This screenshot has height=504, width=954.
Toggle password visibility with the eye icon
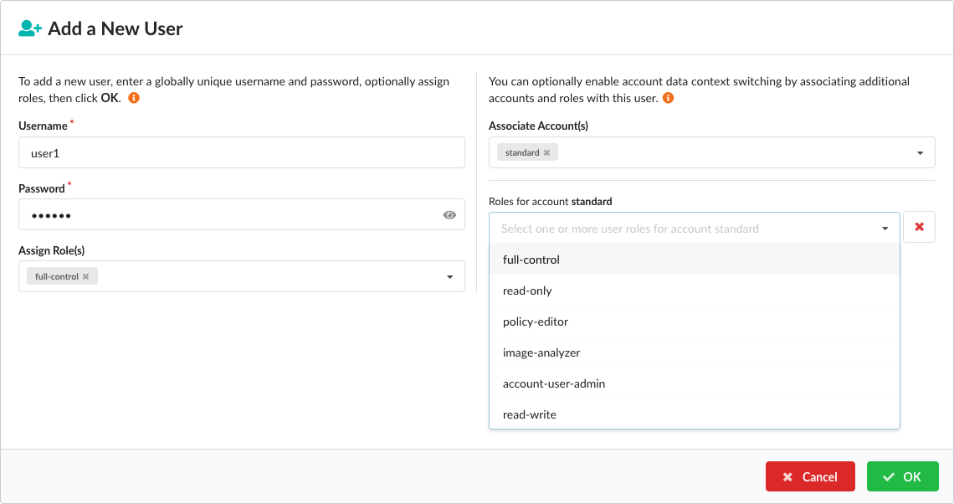pyautogui.click(x=449, y=215)
